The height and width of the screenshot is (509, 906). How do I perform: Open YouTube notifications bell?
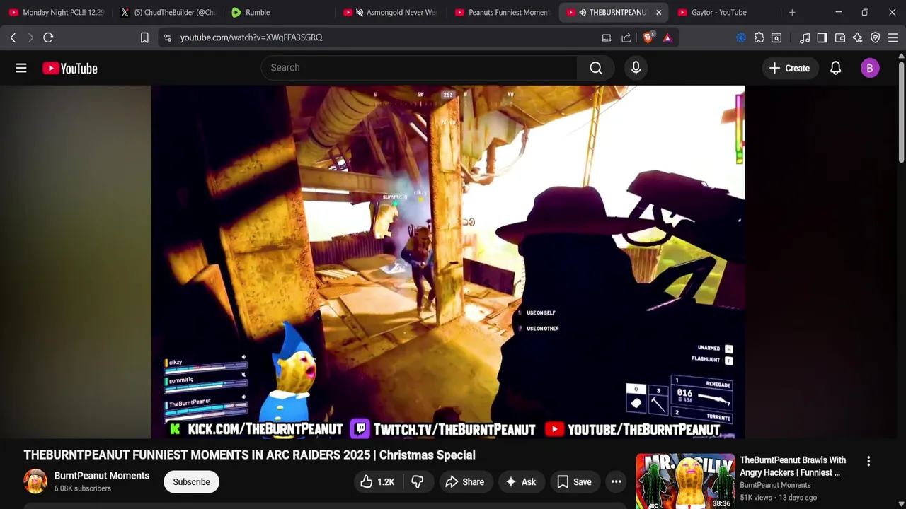pyautogui.click(x=836, y=68)
